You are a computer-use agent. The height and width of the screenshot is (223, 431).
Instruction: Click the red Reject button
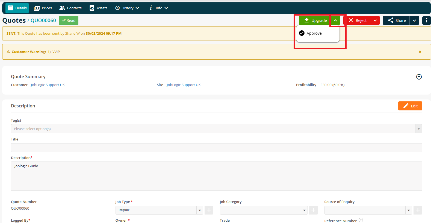click(358, 20)
